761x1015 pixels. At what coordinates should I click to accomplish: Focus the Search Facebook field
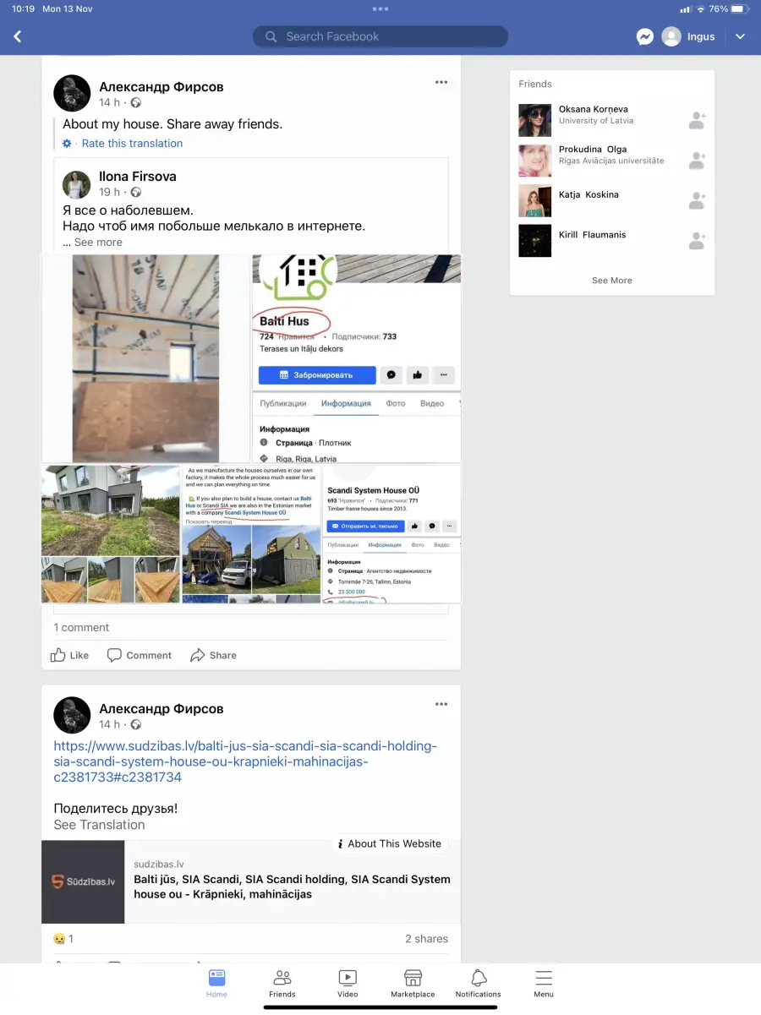pos(380,37)
